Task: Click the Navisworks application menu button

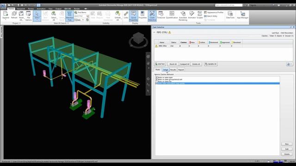Action: click(x=3, y=6)
